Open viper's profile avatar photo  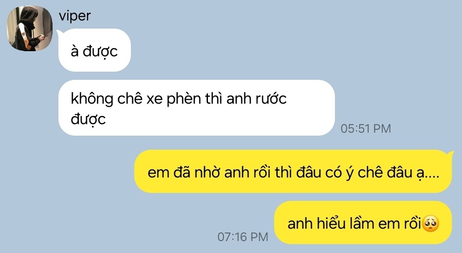(30, 29)
